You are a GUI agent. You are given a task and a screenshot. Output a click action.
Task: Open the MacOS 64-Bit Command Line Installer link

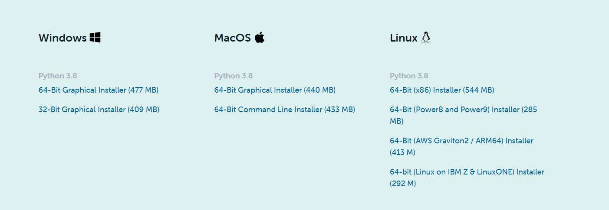(285, 110)
